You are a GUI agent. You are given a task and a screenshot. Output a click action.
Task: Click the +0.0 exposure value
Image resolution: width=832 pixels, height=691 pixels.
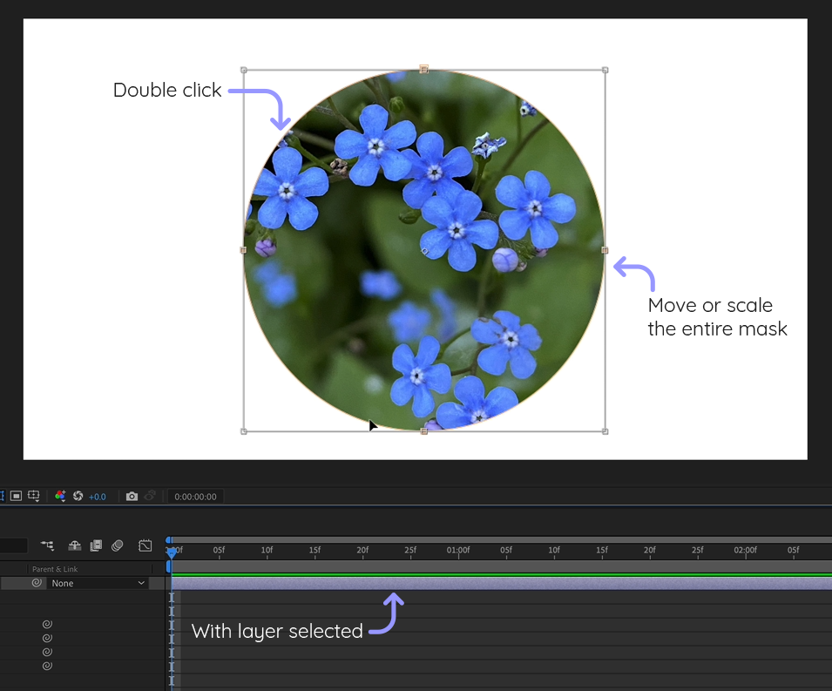pyautogui.click(x=97, y=497)
